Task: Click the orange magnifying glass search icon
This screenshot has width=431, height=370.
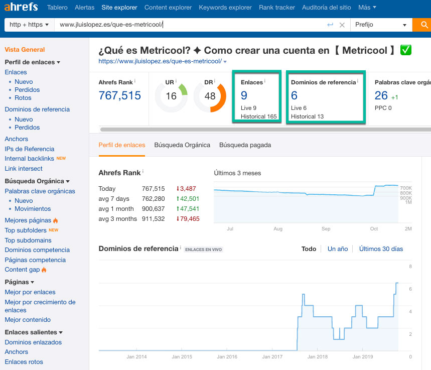Action: click(424, 24)
